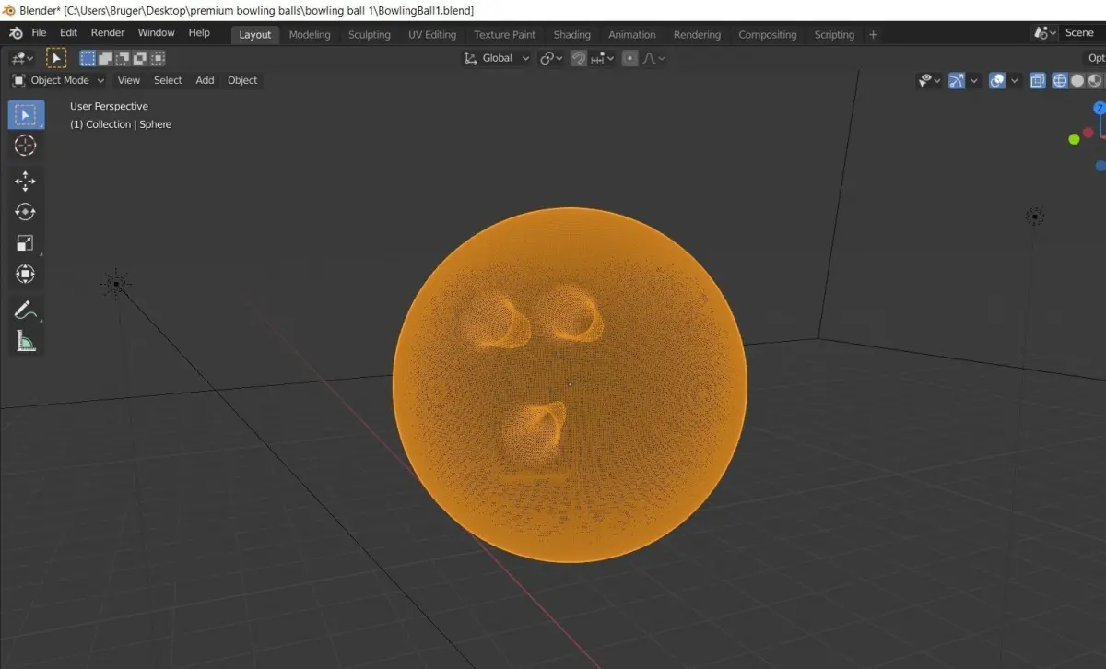Image resolution: width=1106 pixels, height=669 pixels.
Task: Choose Intersect selection mode icon
Action: click(157, 58)
